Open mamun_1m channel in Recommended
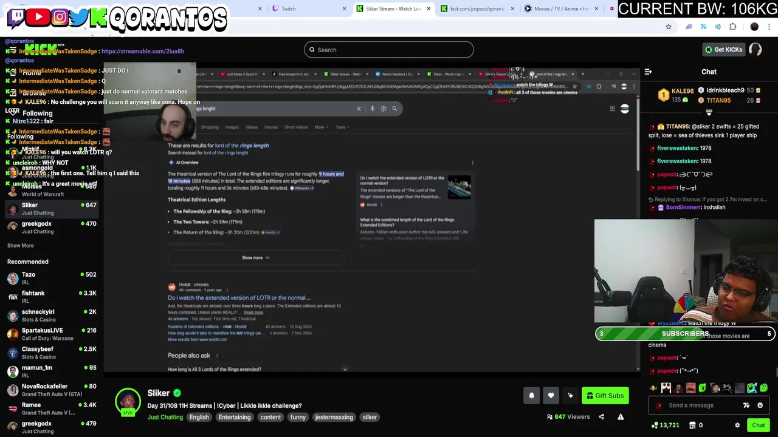 52,371
